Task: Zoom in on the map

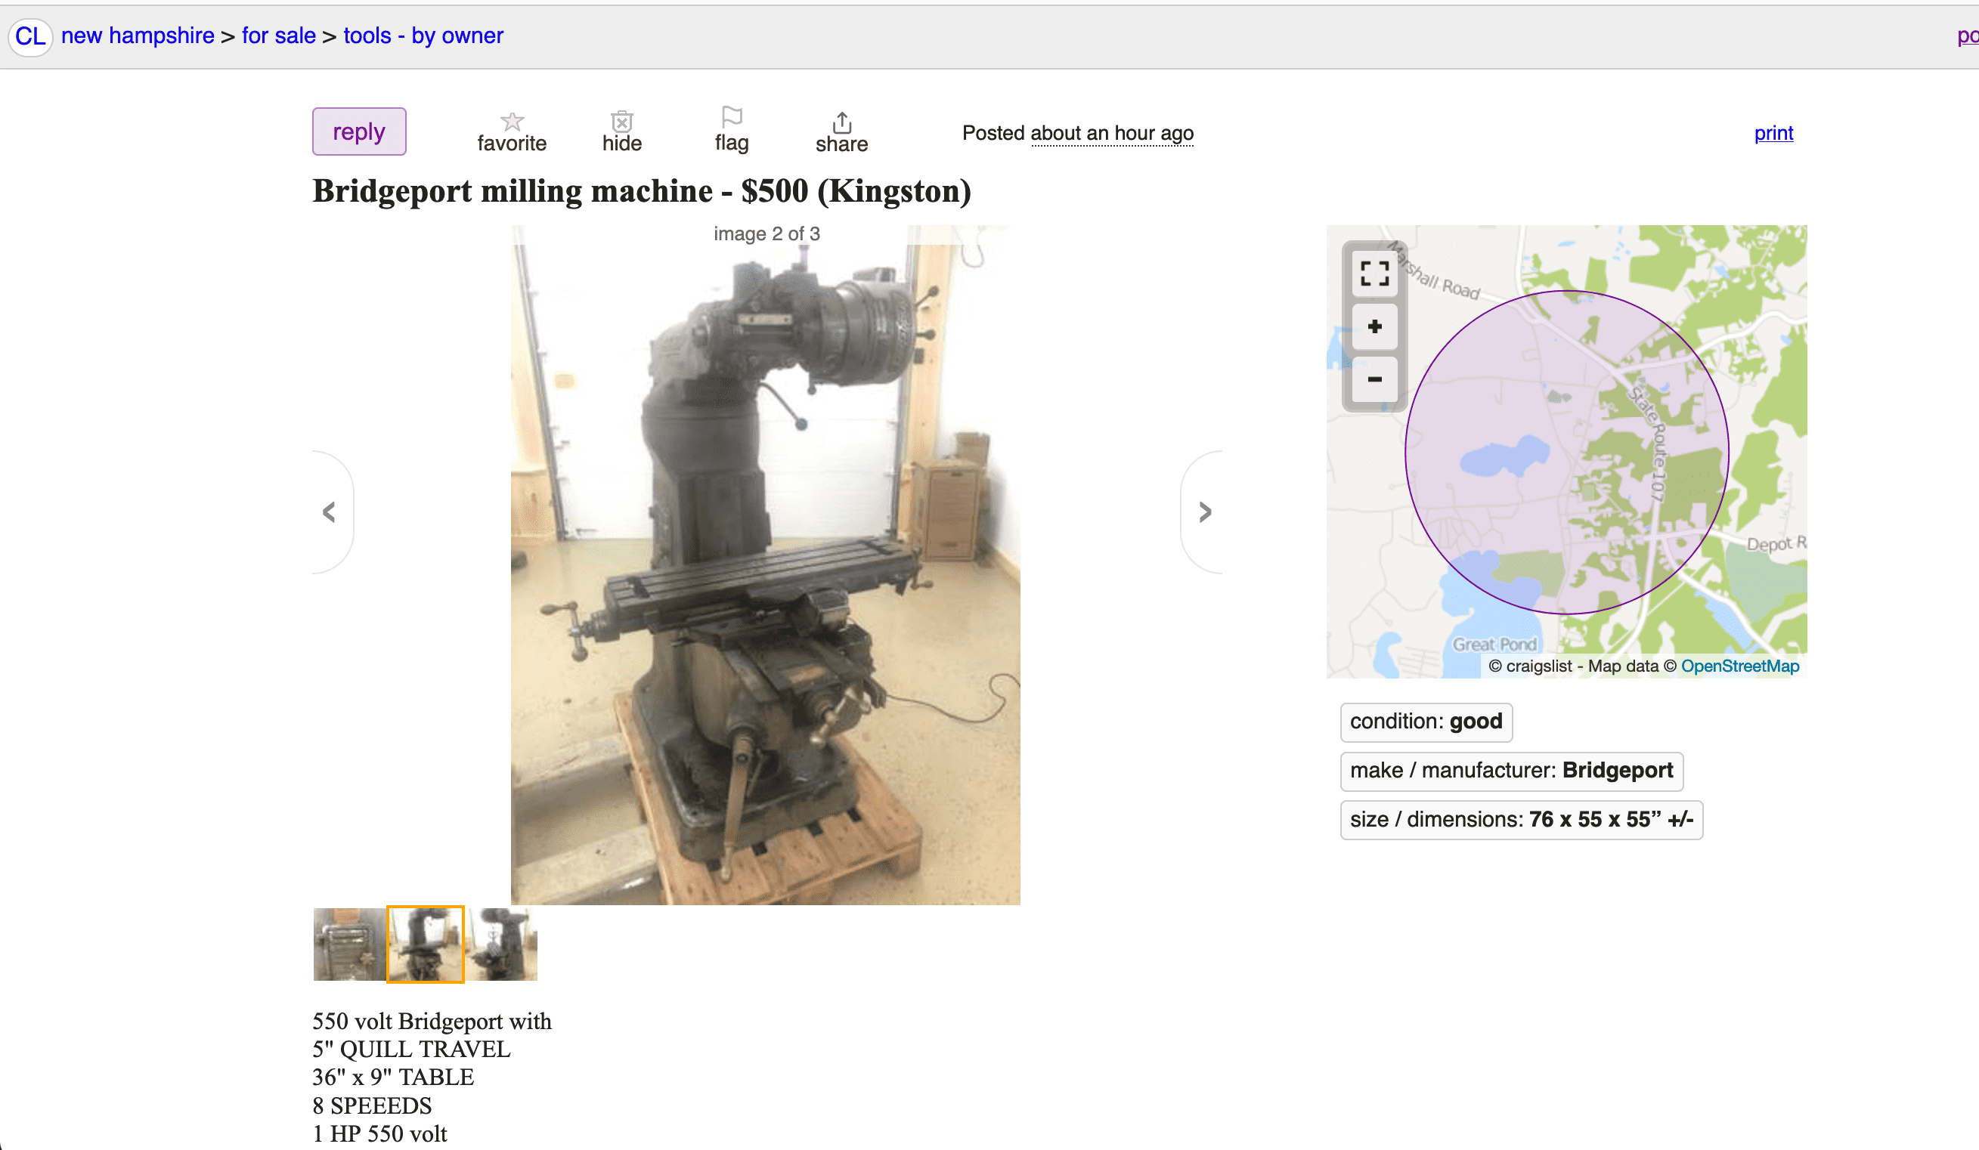Action: [x=1374, y=326]
